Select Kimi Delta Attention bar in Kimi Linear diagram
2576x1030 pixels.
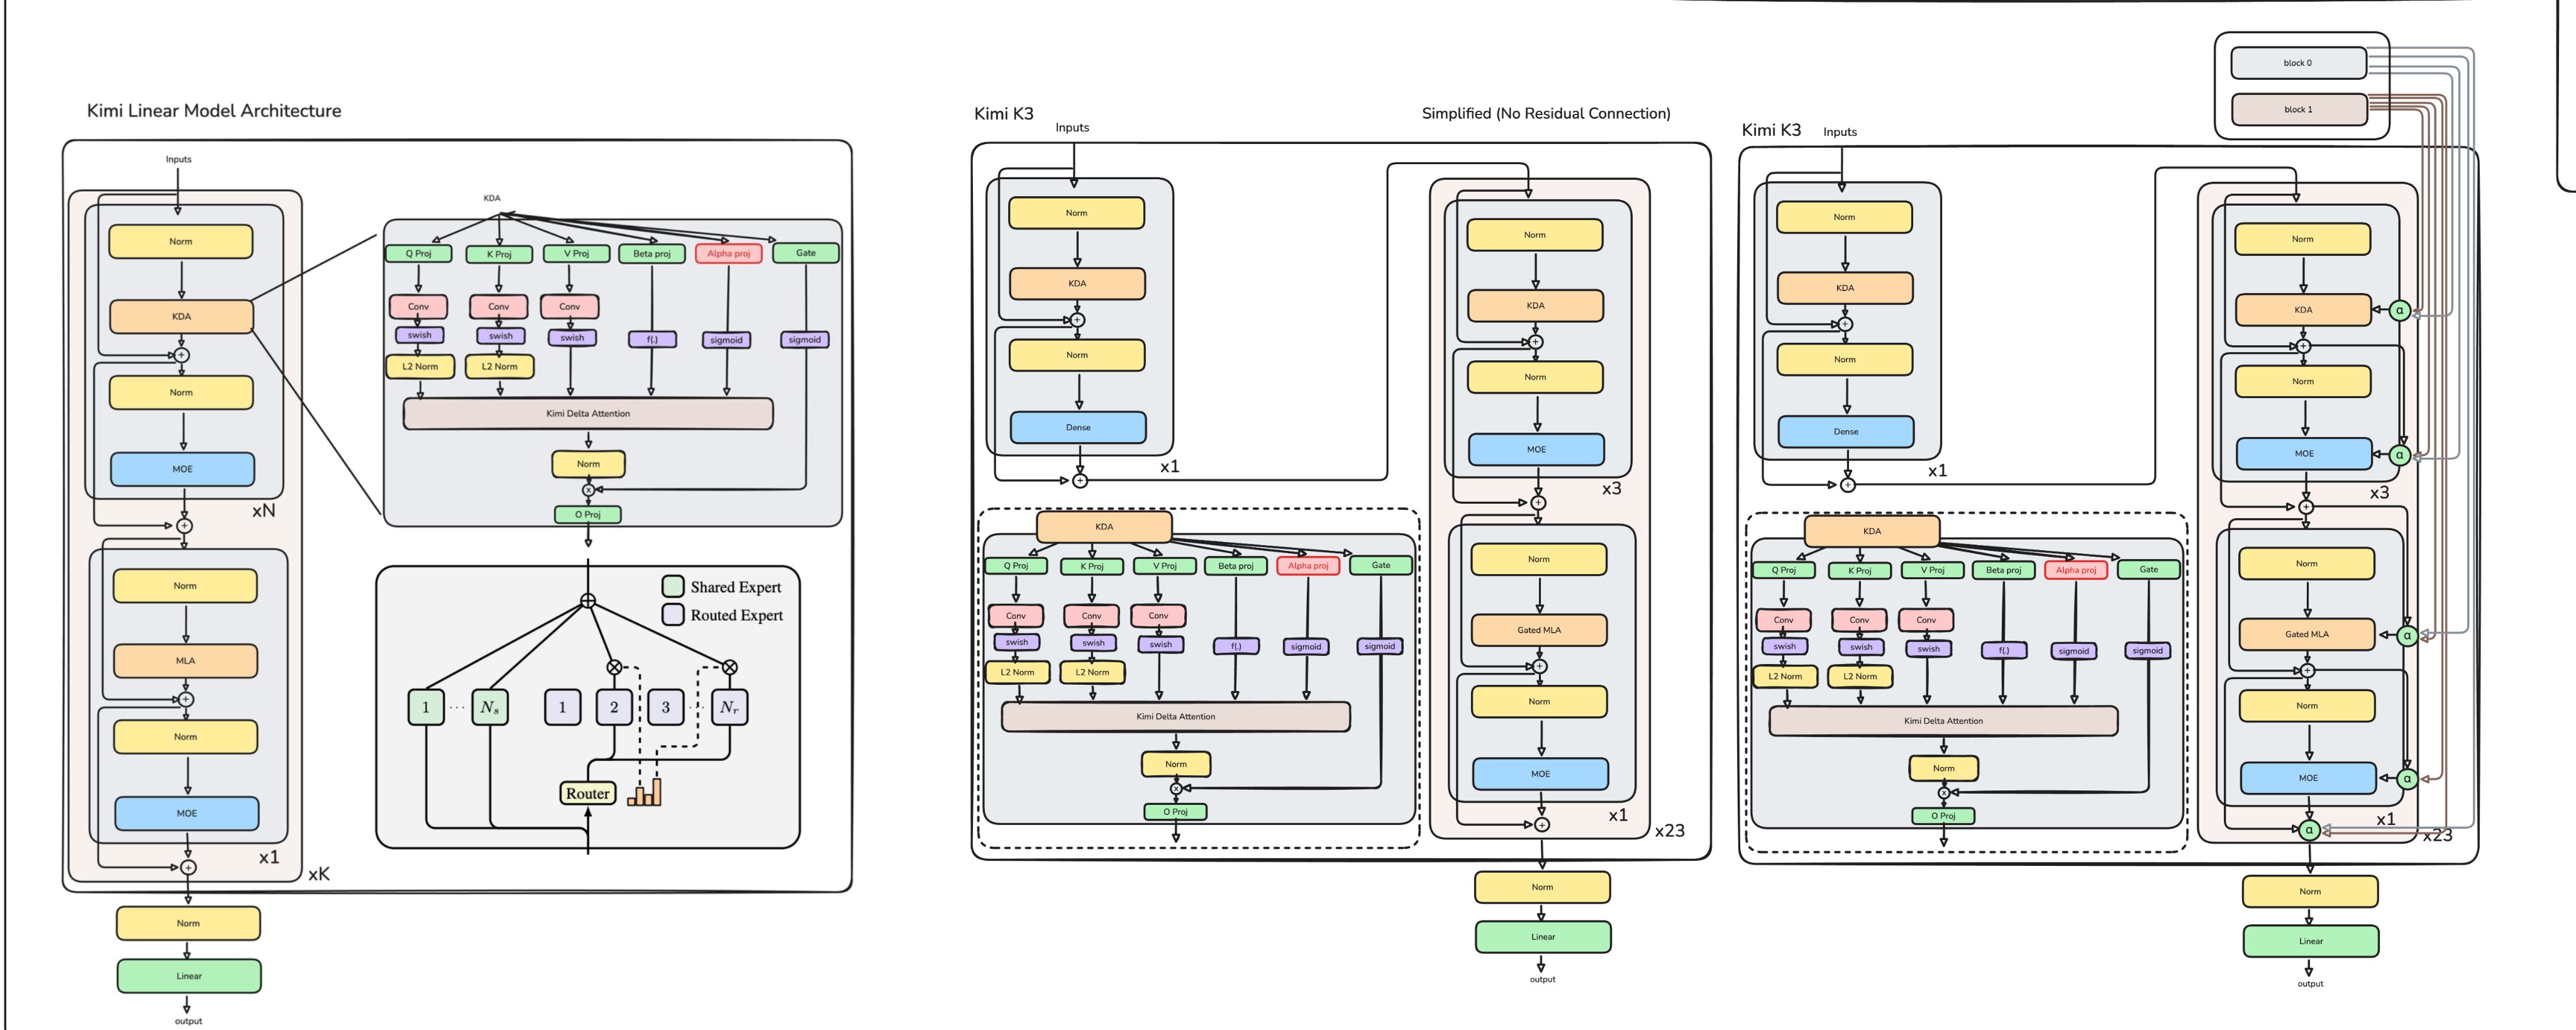[x=588, y=414]
